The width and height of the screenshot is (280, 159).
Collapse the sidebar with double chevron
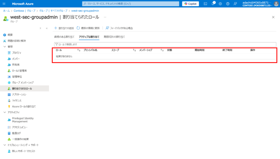pos(47,28)
